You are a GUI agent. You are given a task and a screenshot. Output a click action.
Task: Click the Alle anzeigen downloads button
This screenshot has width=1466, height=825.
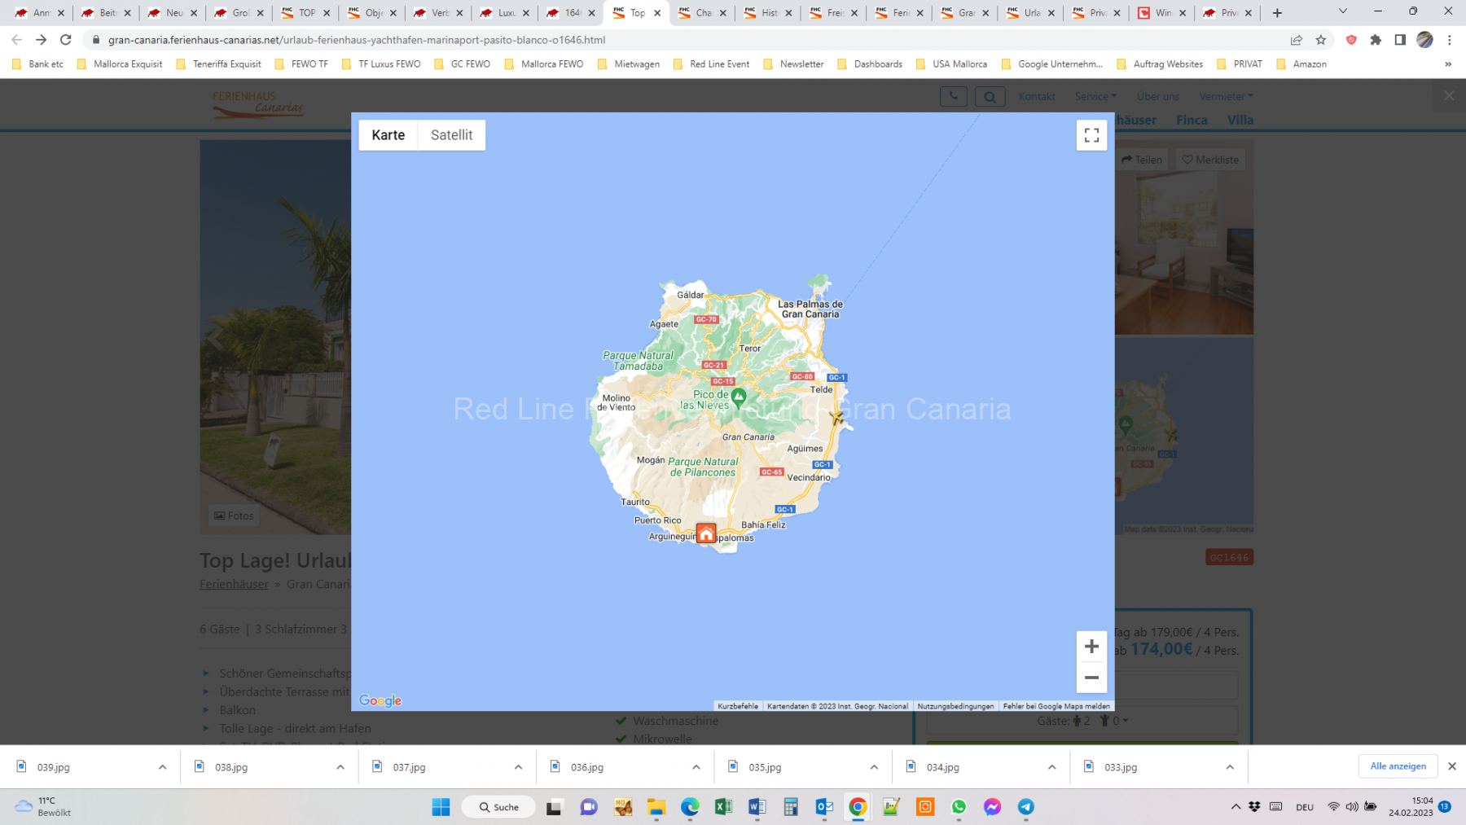1398,766
